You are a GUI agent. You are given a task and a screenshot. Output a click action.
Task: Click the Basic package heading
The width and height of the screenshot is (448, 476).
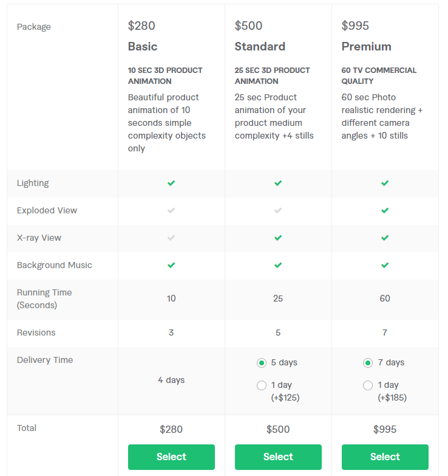point(143,47)
